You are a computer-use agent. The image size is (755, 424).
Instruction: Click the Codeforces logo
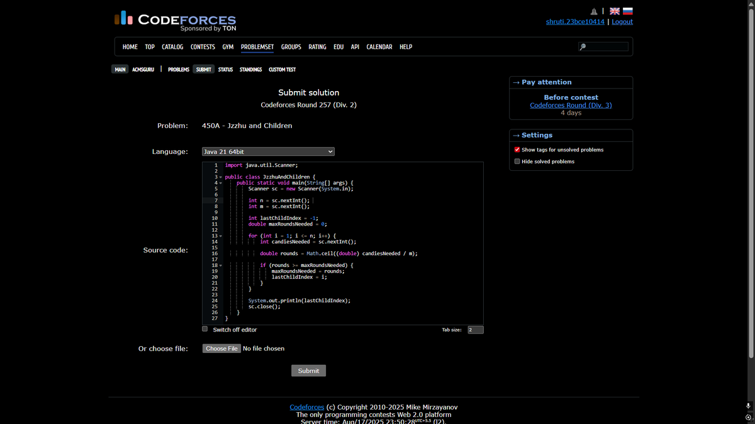175,20
